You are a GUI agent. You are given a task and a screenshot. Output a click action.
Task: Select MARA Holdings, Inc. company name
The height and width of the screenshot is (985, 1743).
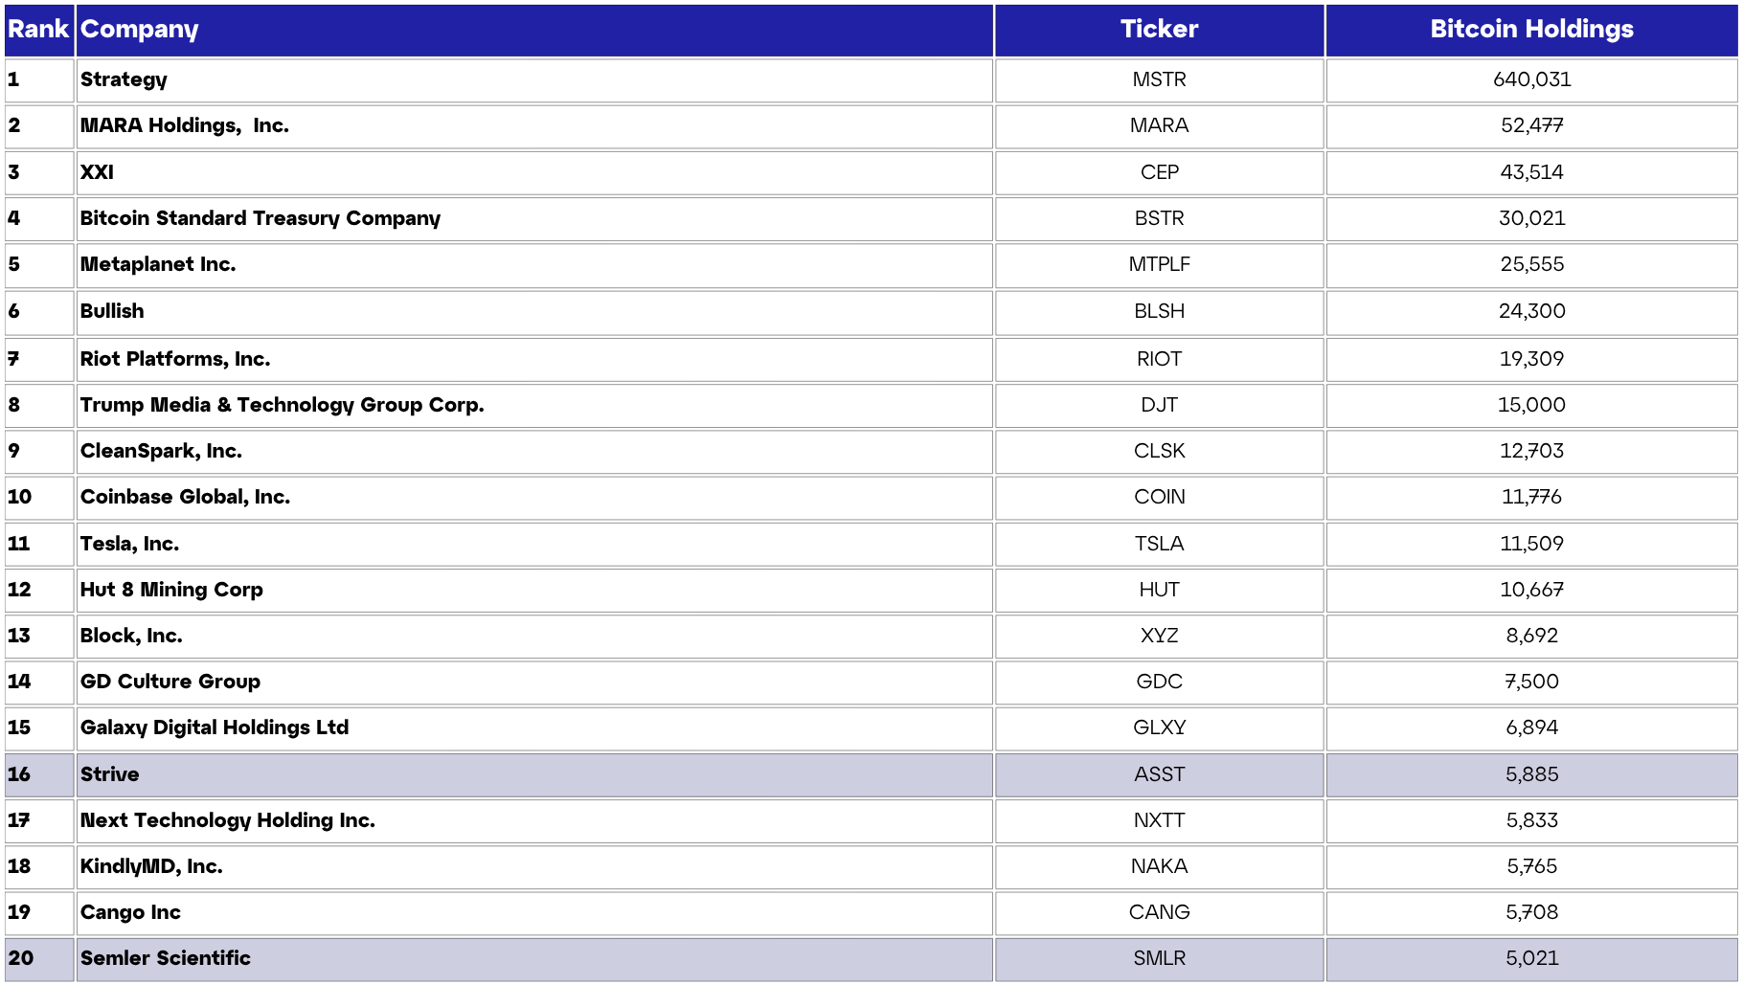[185, 126]
